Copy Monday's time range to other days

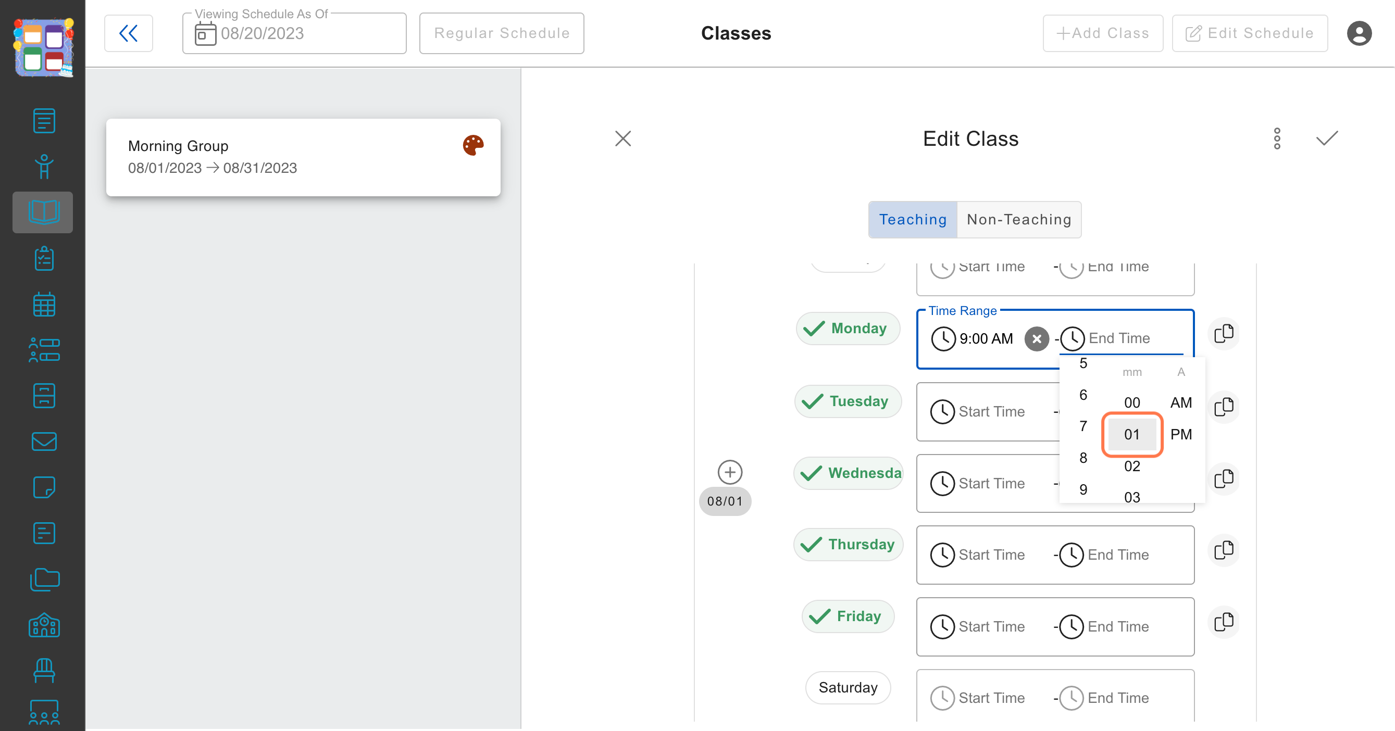pyautogui.click(x=1223, y=334)
